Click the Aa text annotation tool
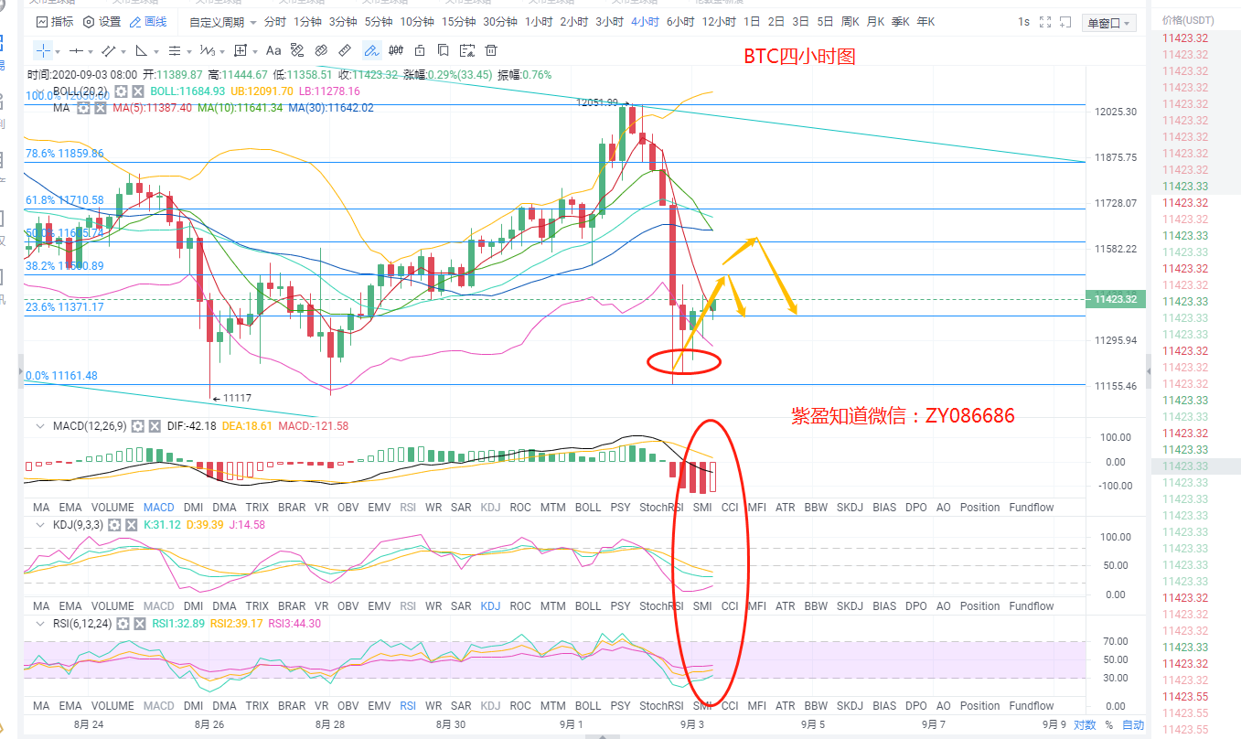The height and width of the screenshot is (739, 1241). click(273, 50)
